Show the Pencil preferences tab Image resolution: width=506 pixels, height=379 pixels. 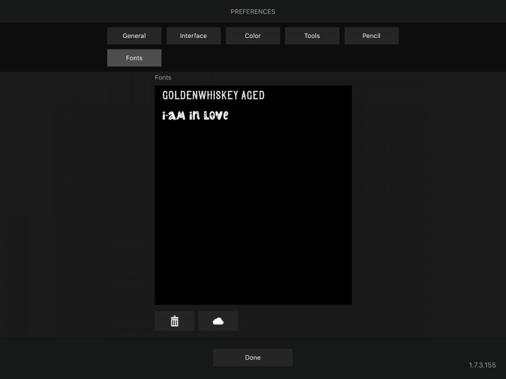coord(371,36)
